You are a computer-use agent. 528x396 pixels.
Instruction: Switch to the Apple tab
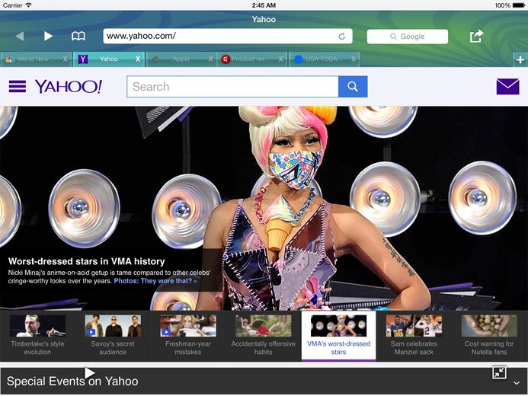coord(181,59)
